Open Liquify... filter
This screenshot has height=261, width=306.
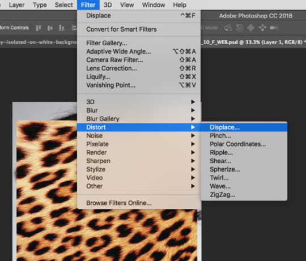click(139, 76)
